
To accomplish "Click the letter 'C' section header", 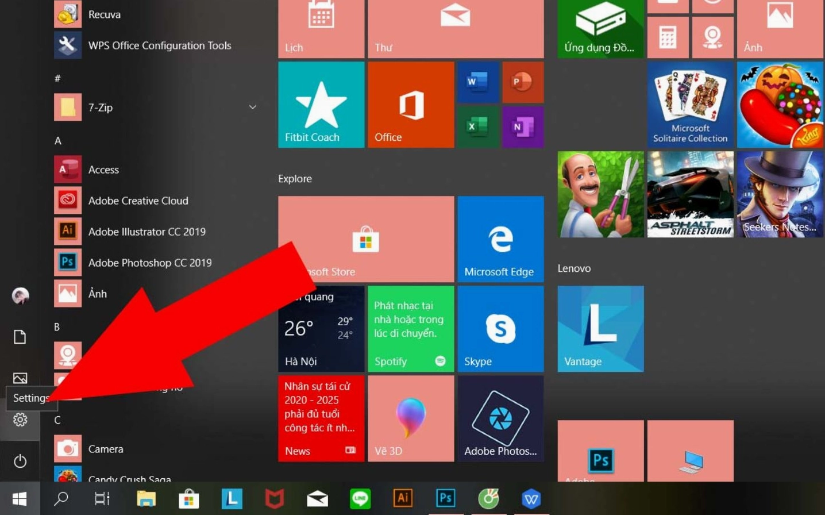I will click(x=57, y=420).
